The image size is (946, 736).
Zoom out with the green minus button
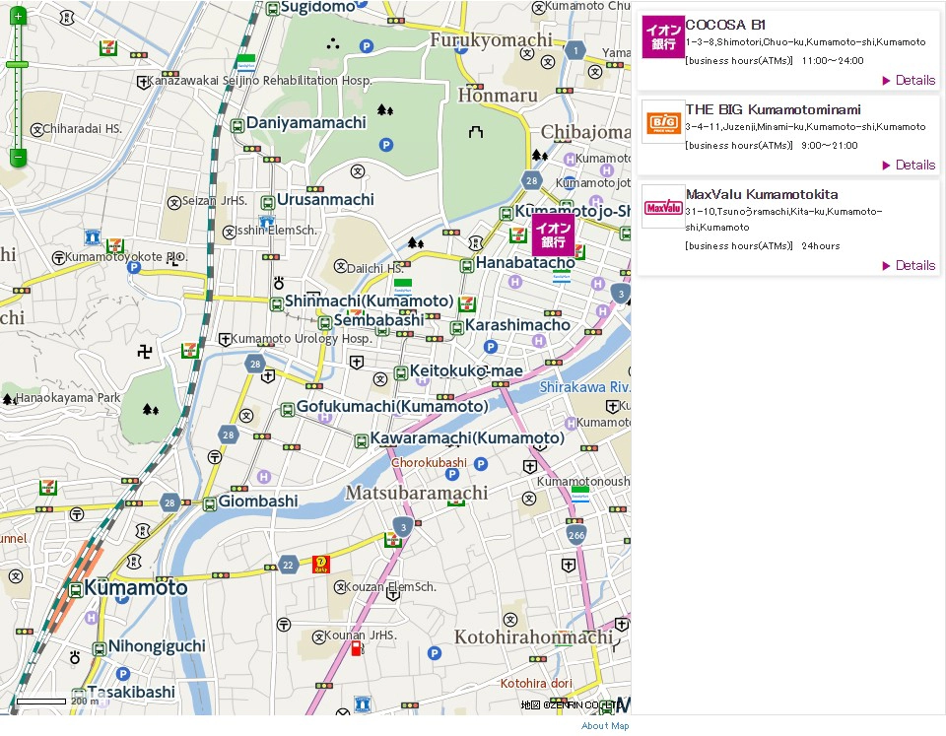tap(18, 158)
